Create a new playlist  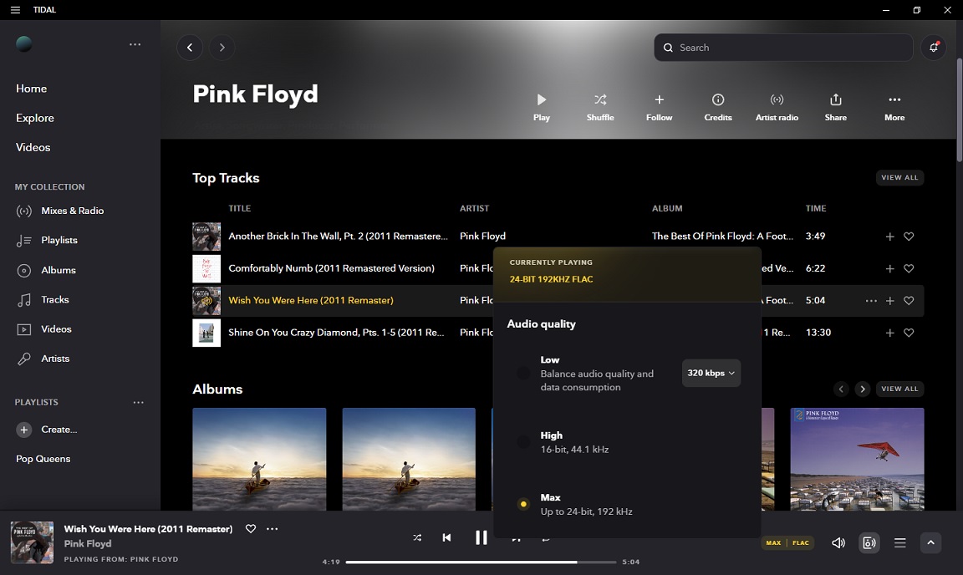tap(47, 430)
